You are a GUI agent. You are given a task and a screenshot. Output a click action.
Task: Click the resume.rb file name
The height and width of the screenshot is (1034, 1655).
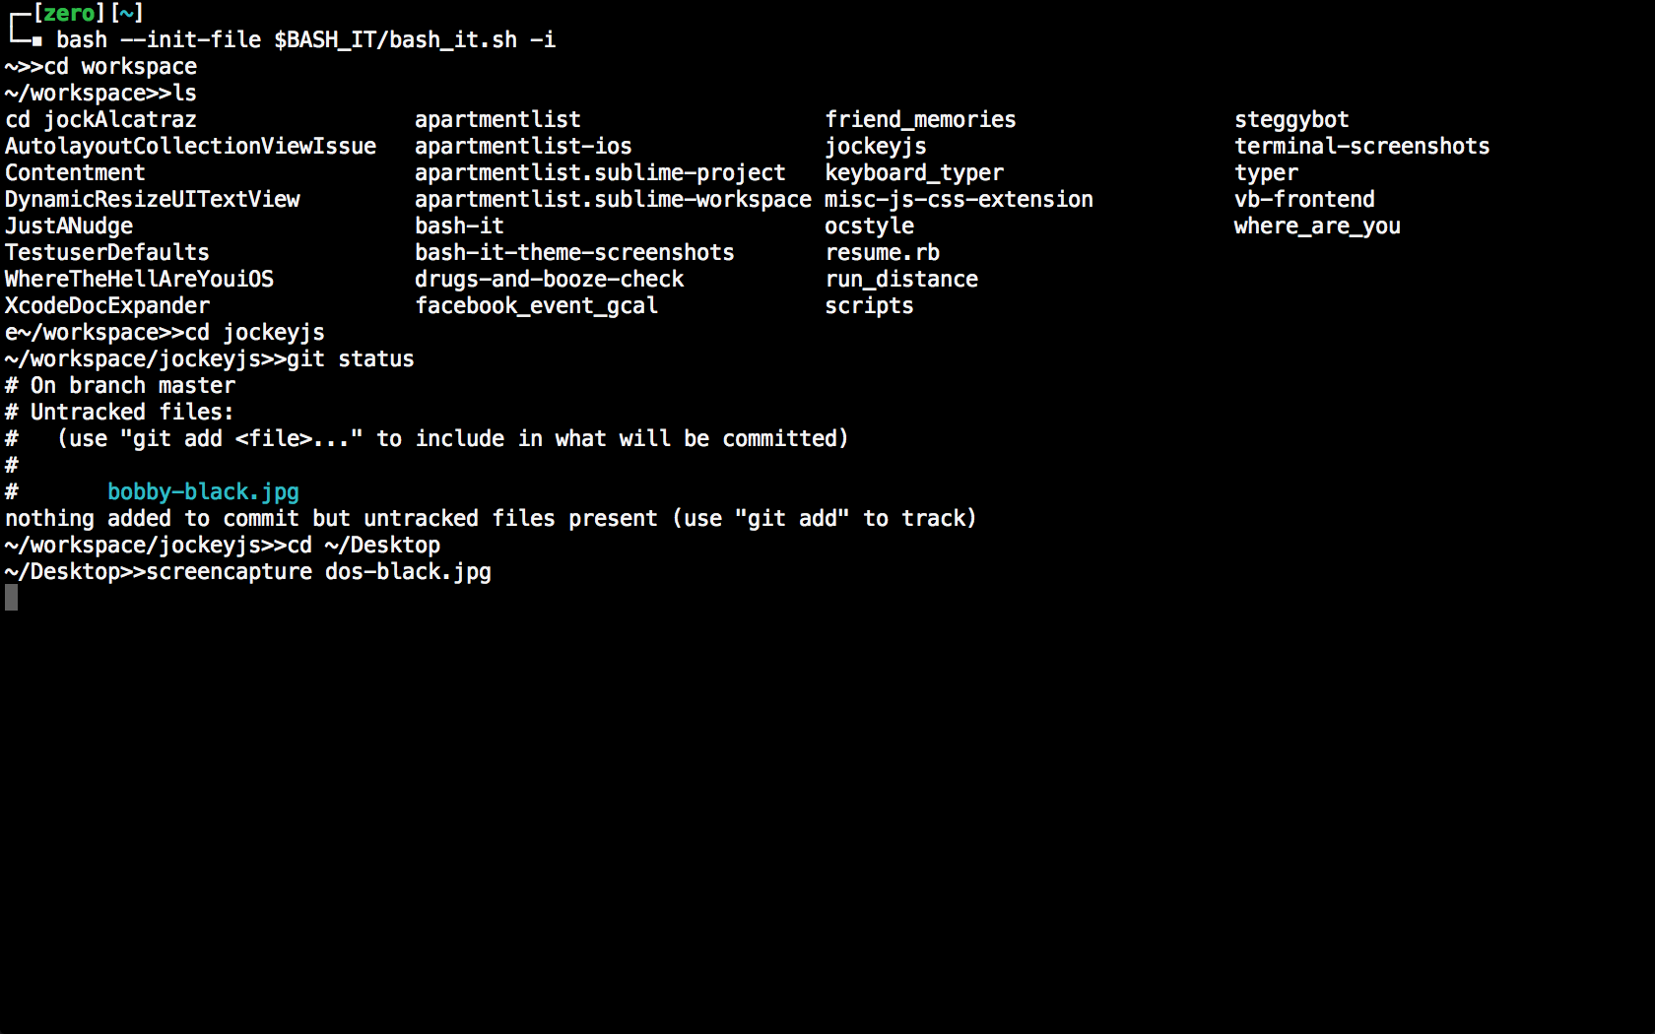882,252
